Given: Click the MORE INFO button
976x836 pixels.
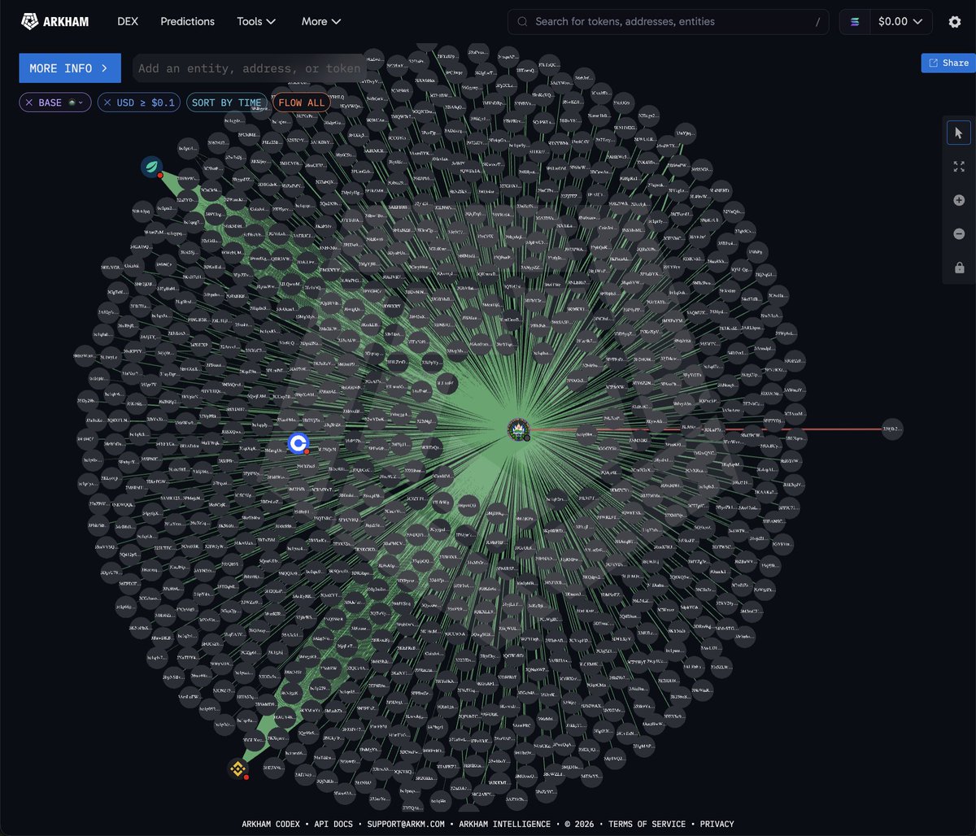Looking at the screenshot, I should click(x=70, y=68).
